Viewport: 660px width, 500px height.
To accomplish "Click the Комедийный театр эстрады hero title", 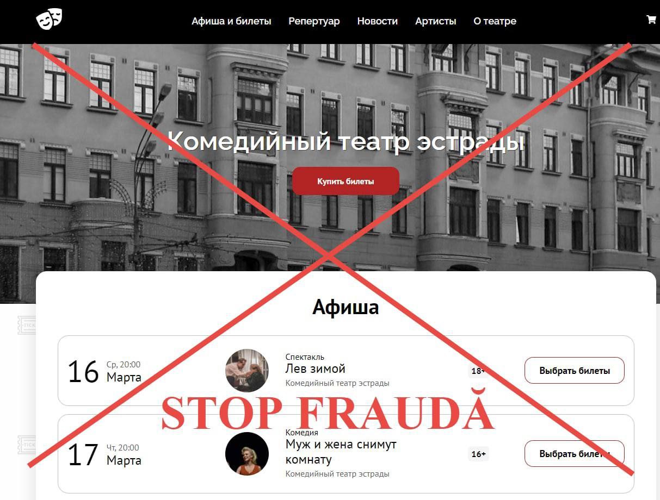I will point(346,142).
